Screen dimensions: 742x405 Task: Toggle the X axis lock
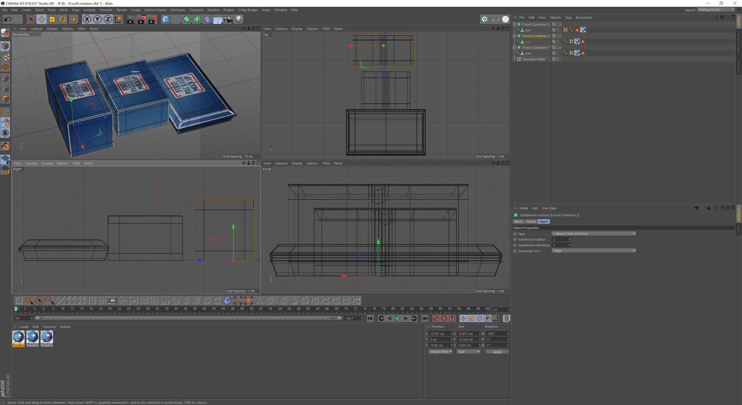pos(87,19)
